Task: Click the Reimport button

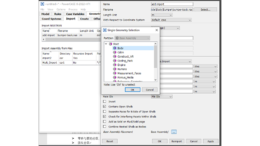Action: tap(177, 141)
